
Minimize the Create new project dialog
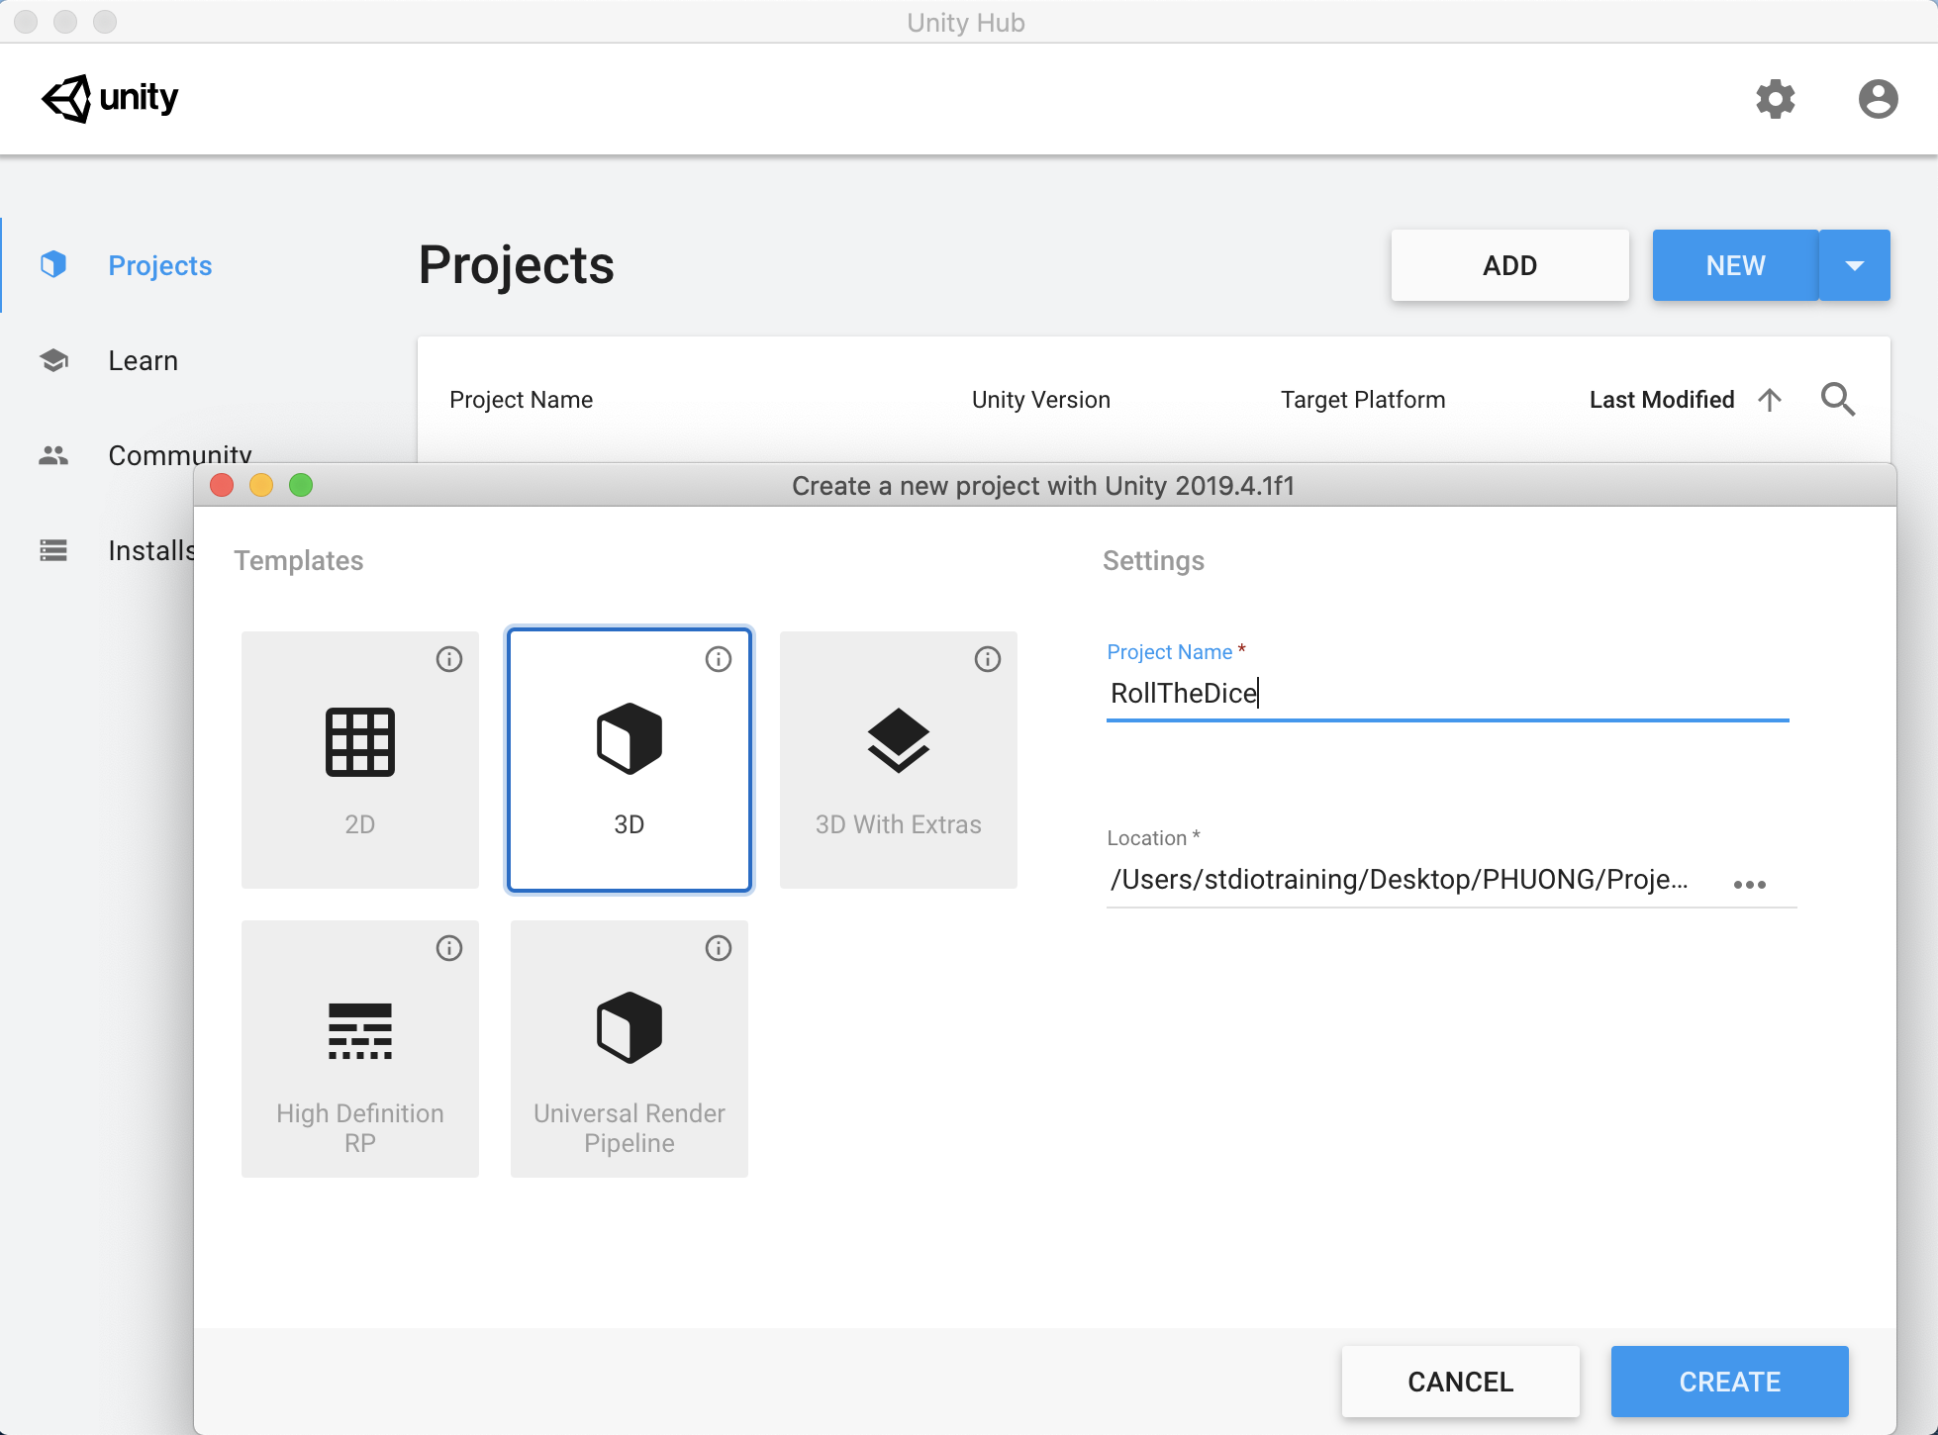[x=261, y=485]
